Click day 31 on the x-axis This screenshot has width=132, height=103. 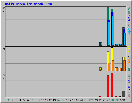tap(124, 100)
